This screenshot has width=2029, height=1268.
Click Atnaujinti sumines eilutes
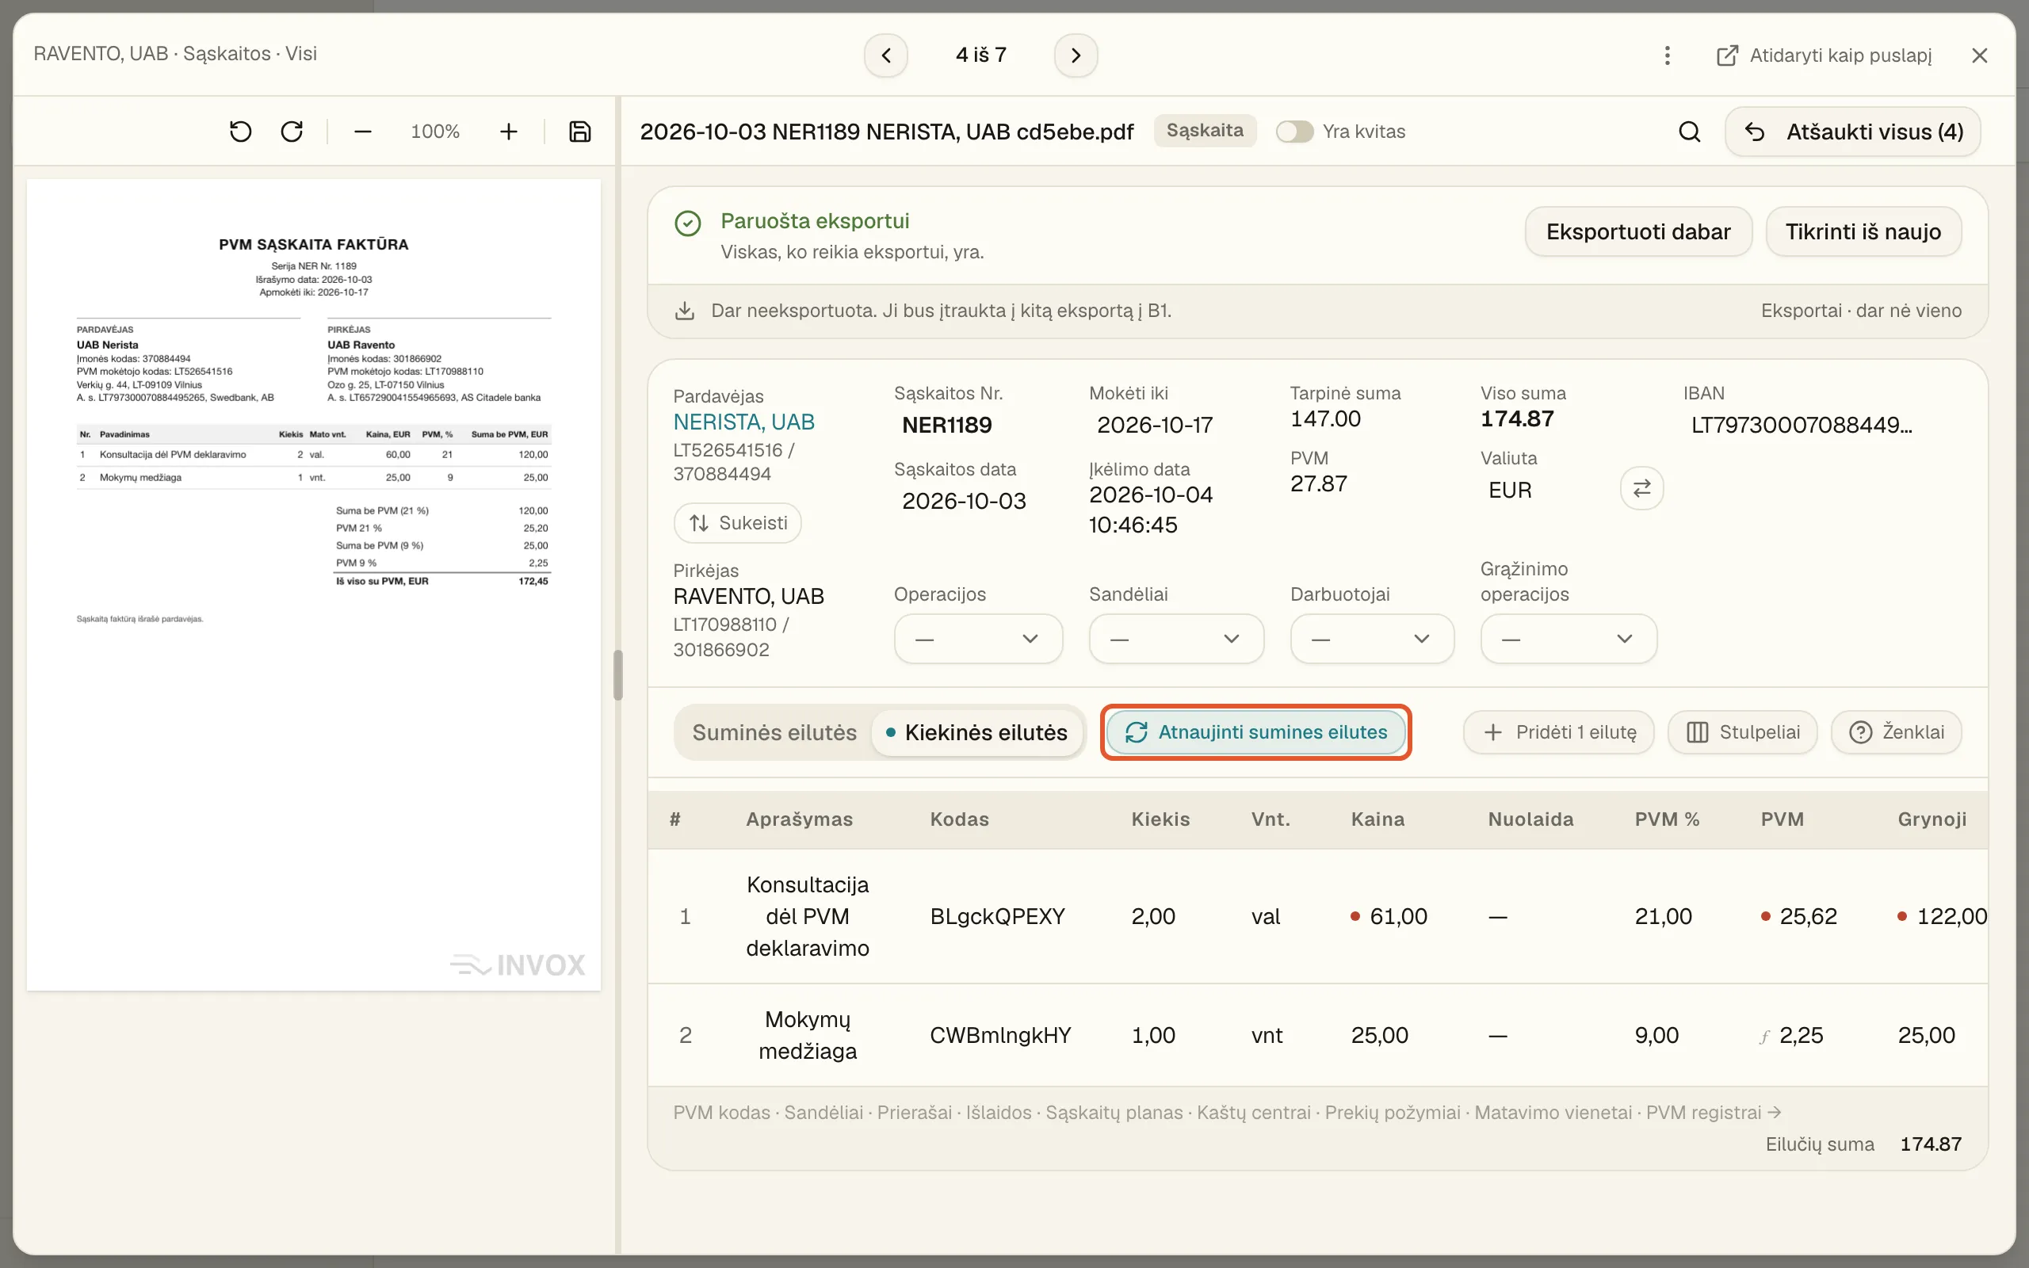click(1255, 732)
